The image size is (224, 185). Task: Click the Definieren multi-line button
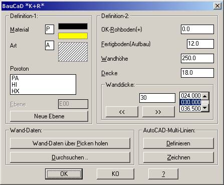(x=178, y=143)
